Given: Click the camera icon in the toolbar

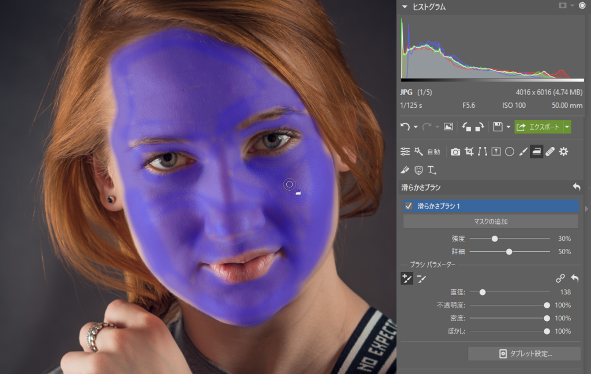Looking at the screenshot, I should pos(455,152).
